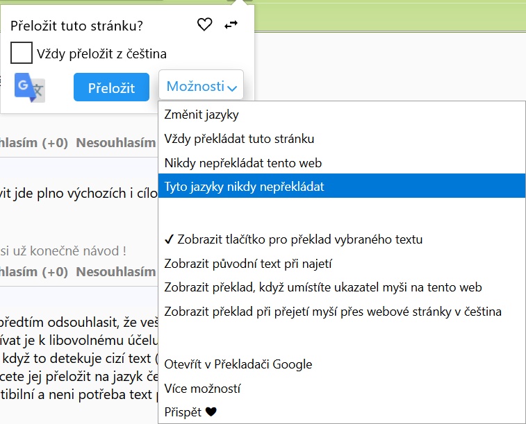The width and height of the screenshot is (526, 424).
Task: Click 'Tyto jazyky nikdy nepřekládat' highlighted item
Action: tap(245, 187)
